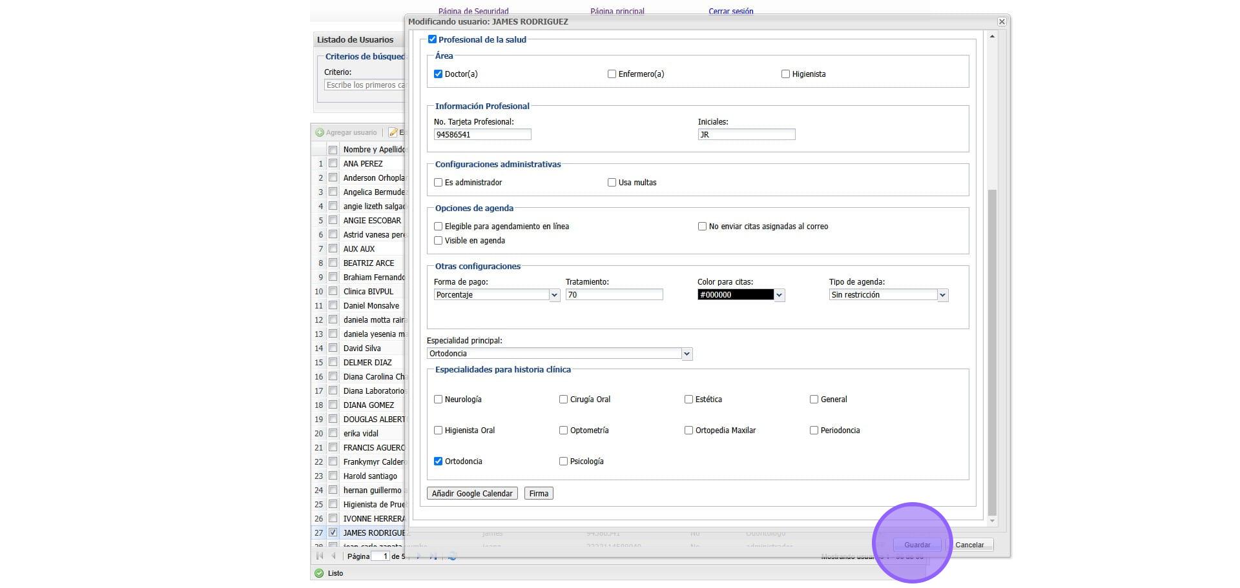Click the green Listo status icon

click(318, 573)
